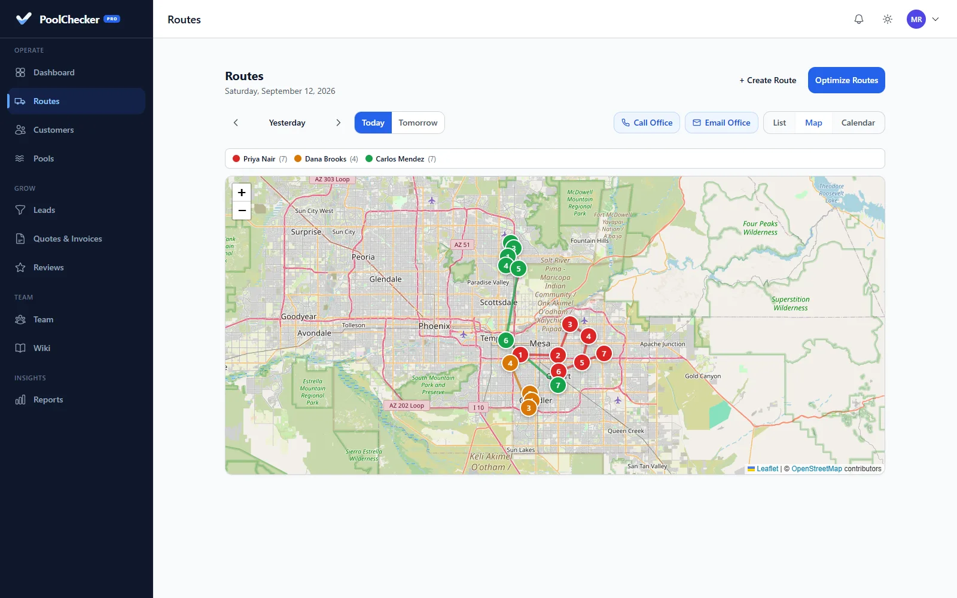Click green stop marker 5
This screenshot has width=957, height=598.
point(519,269)
